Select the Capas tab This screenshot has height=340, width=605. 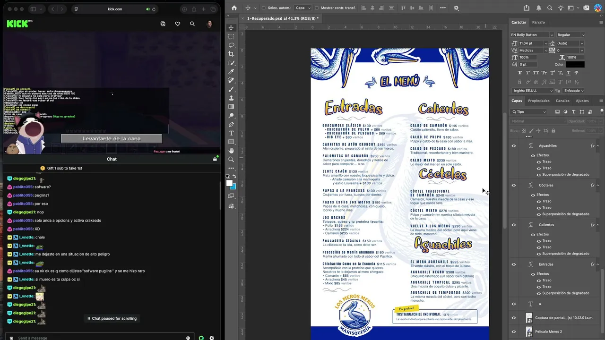(517, 101)
